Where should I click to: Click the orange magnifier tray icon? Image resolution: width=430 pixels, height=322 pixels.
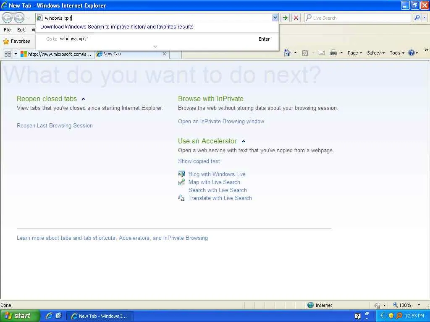(399, 316)
